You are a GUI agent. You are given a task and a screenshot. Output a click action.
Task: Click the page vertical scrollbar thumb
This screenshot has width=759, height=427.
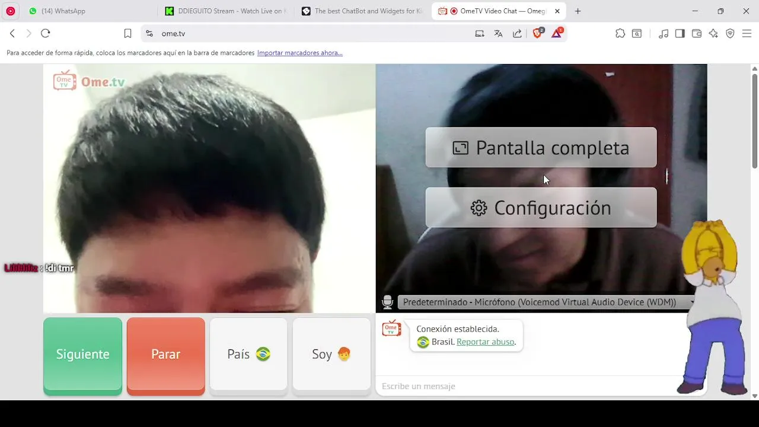click(x=755, y=120)
